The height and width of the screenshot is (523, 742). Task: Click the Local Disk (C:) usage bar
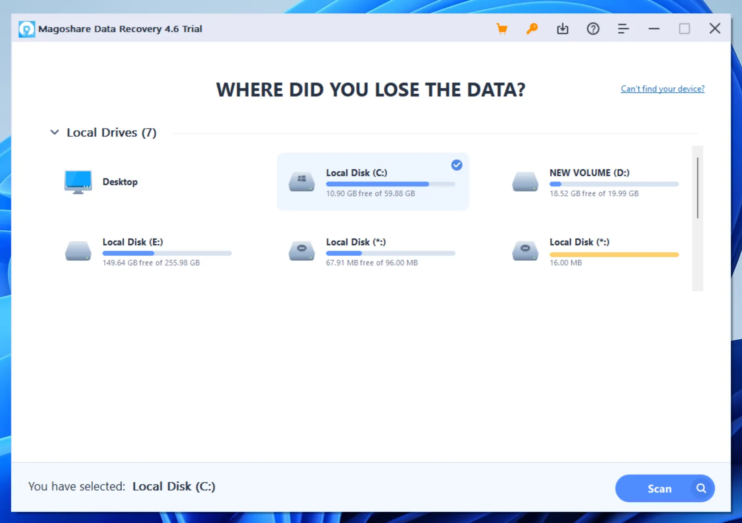390,184
